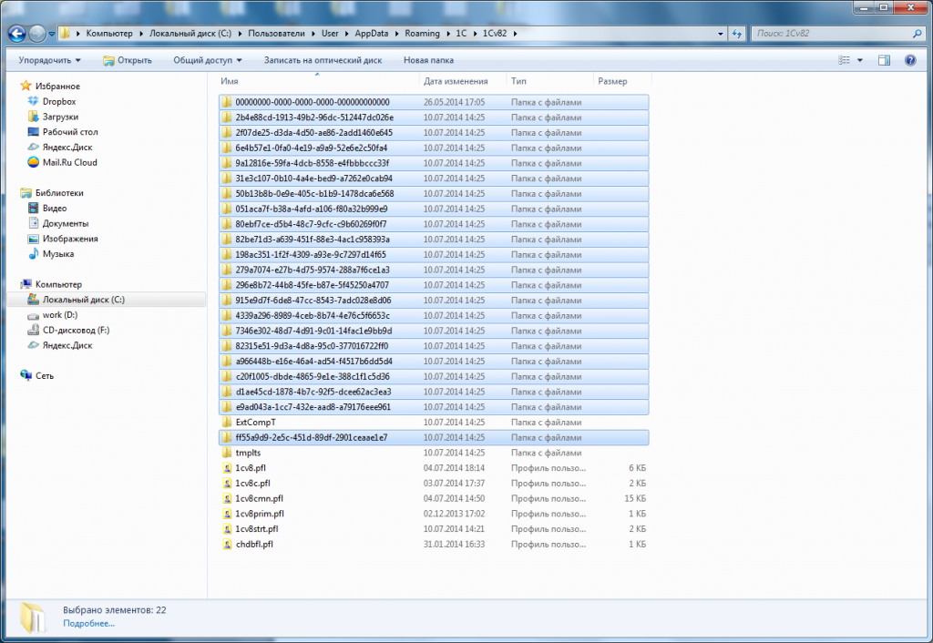
Task: Expand the Общий доступ dropdown
Action: pos(208,60)
